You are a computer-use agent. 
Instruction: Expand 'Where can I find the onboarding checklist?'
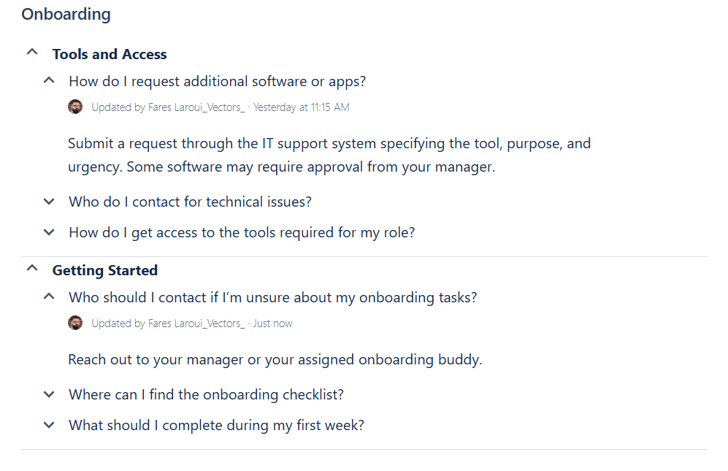[48, 394]
